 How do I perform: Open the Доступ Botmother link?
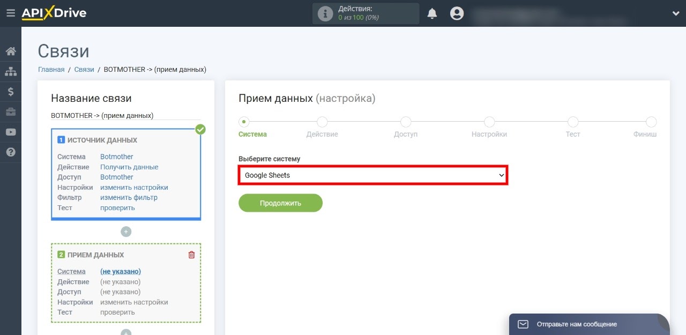click(117, 177)
